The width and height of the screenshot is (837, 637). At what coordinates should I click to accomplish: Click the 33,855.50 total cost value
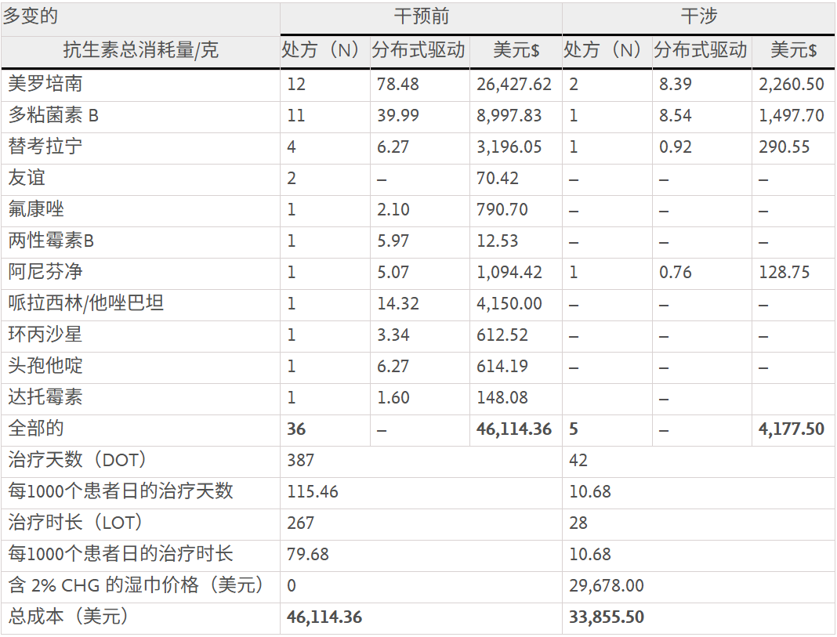click(607, 617)
